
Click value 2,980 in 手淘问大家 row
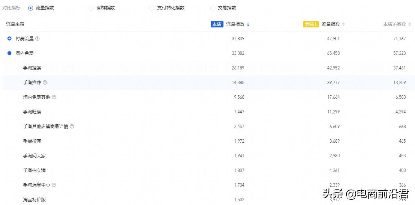[x=335, y=156]
